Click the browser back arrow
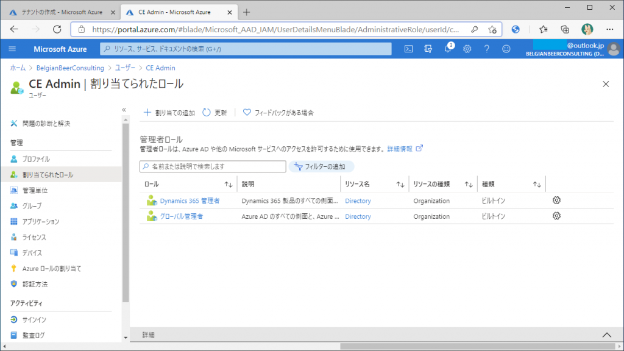Screen dimensions: 624x351 tap(15, 29)
